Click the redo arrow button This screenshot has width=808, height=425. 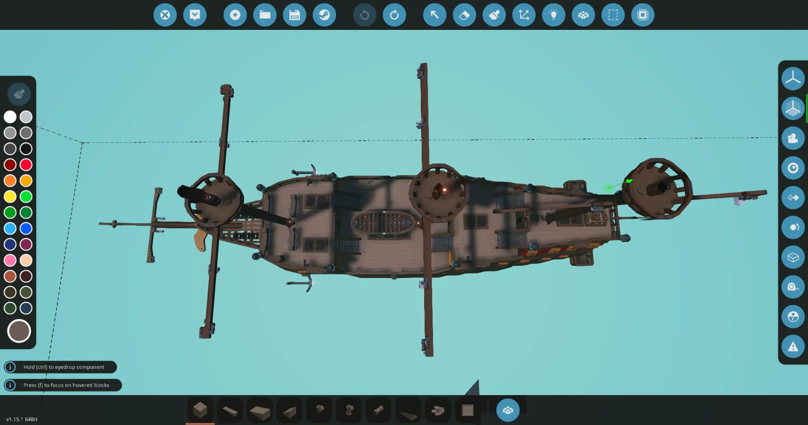pos(394,15)
